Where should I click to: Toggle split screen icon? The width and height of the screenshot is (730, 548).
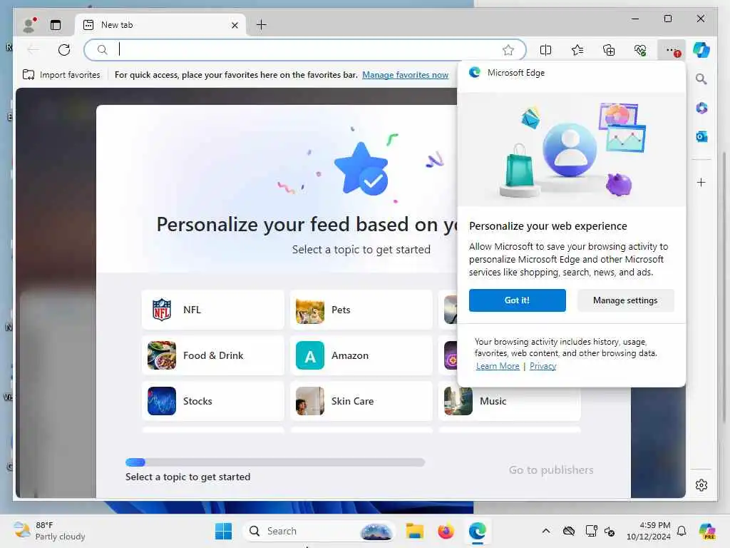tap(545, 50)
